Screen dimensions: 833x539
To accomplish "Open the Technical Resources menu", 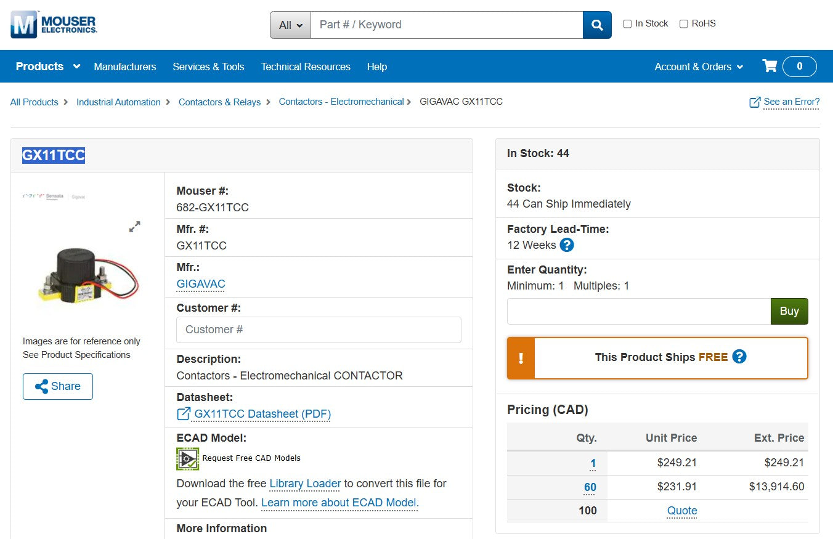I will (x=306, y=67).
